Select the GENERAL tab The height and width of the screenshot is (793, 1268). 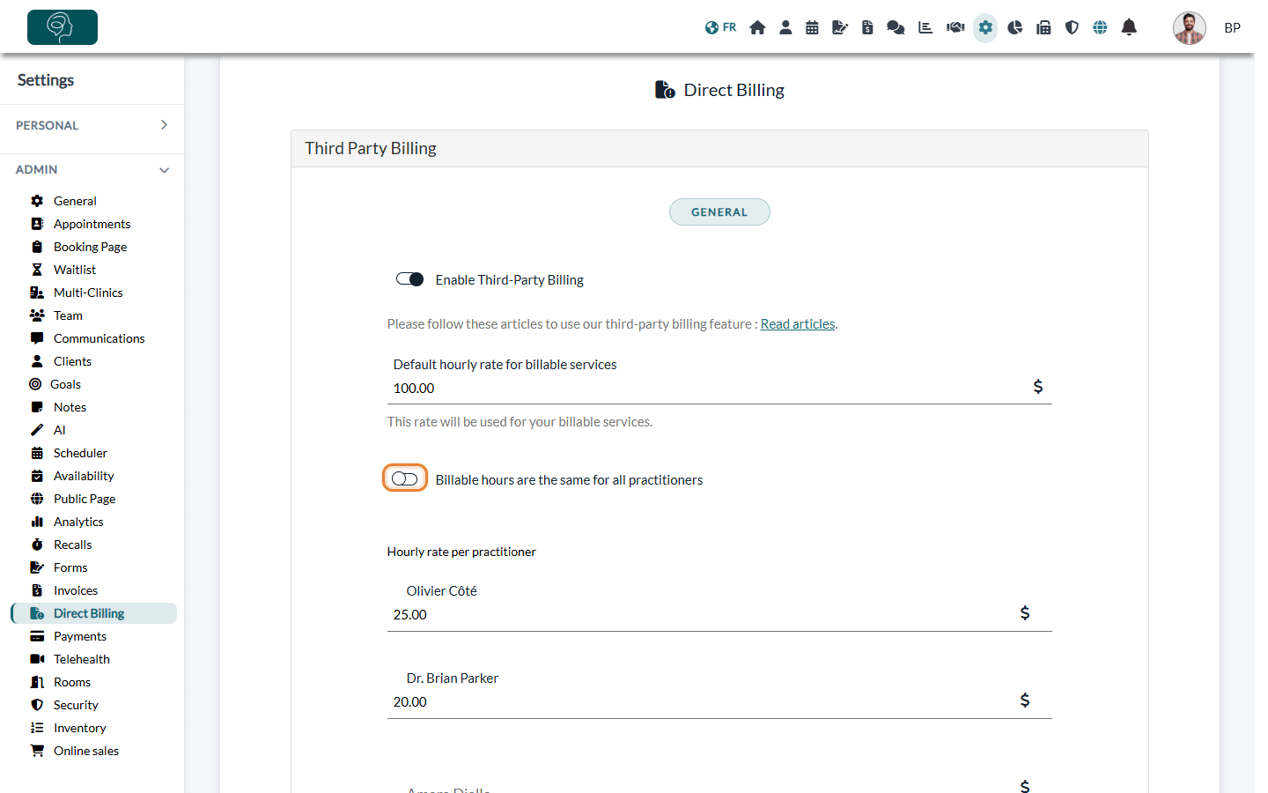click(x=719, y=212)
